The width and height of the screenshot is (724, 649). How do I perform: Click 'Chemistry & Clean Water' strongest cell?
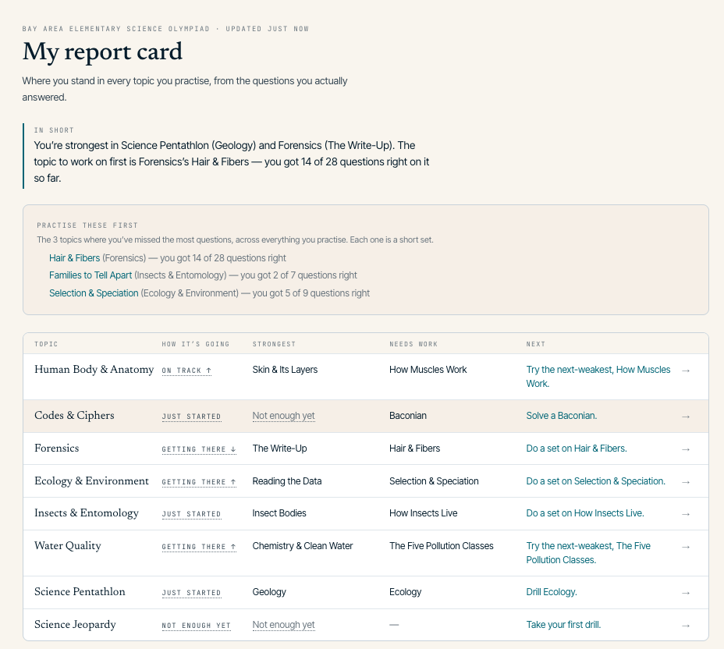tap(303, 545)
